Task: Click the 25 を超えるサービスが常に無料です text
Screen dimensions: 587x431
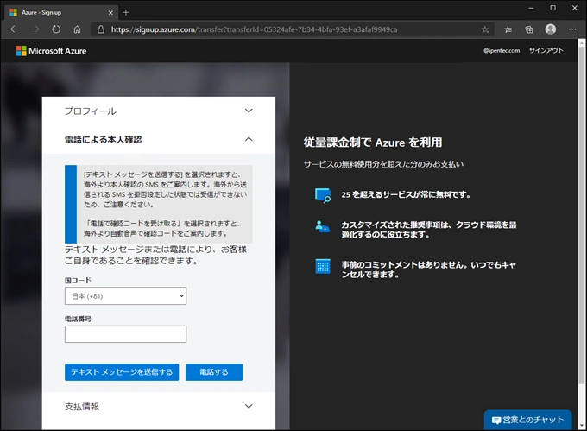Action: [406, 194]
